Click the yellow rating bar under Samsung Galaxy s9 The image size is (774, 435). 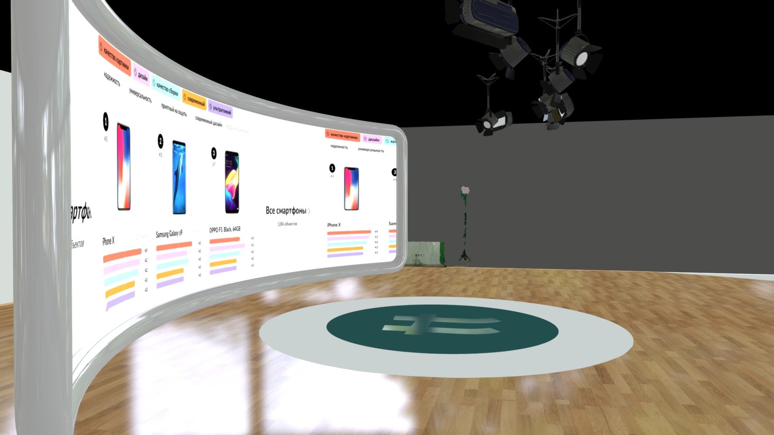click(x=170, y=274)
